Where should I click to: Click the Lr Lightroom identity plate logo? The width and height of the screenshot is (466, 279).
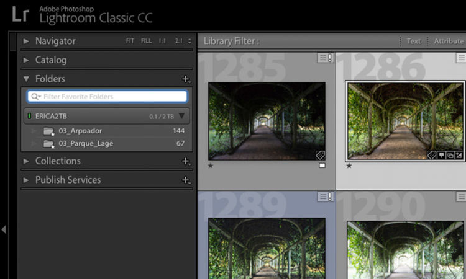tap(21, 14)
